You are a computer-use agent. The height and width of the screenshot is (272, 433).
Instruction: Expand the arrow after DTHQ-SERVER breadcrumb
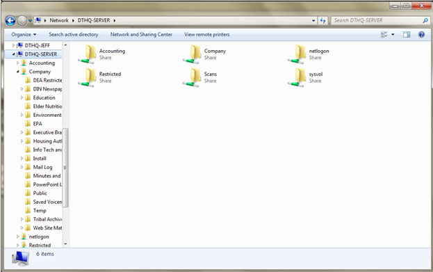[x=114, y=20]
